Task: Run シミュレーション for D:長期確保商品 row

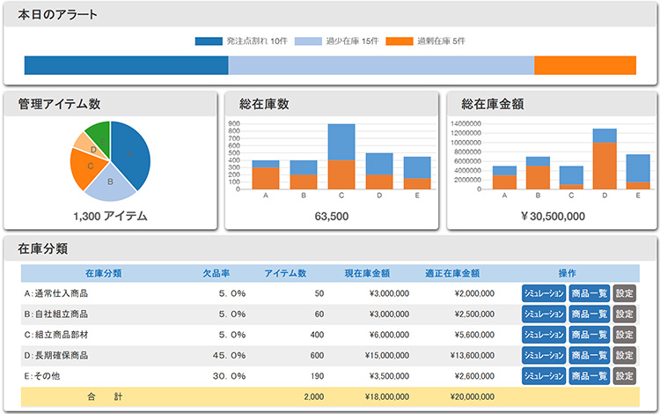Action: tap(543, 355)
